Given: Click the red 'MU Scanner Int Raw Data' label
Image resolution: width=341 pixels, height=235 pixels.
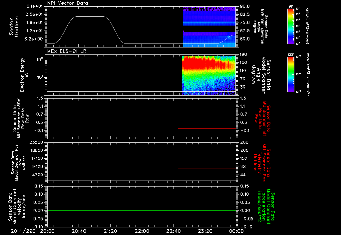Looking at the screenshot, I should pos(262,118).
